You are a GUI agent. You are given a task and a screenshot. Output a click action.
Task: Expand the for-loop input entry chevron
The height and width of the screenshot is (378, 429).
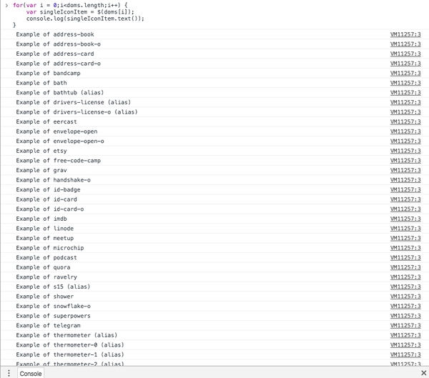6,5
